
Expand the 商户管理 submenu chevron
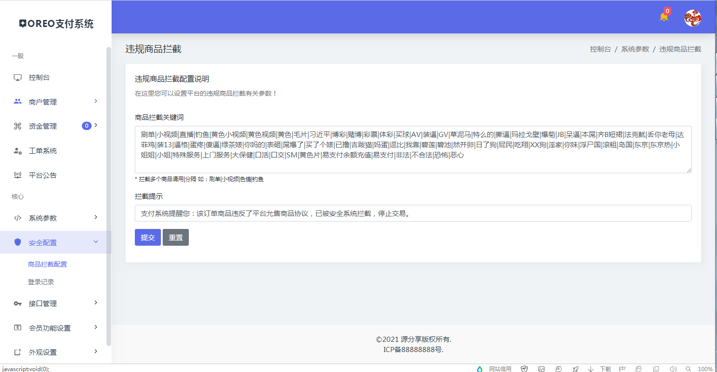pos(96,101)
